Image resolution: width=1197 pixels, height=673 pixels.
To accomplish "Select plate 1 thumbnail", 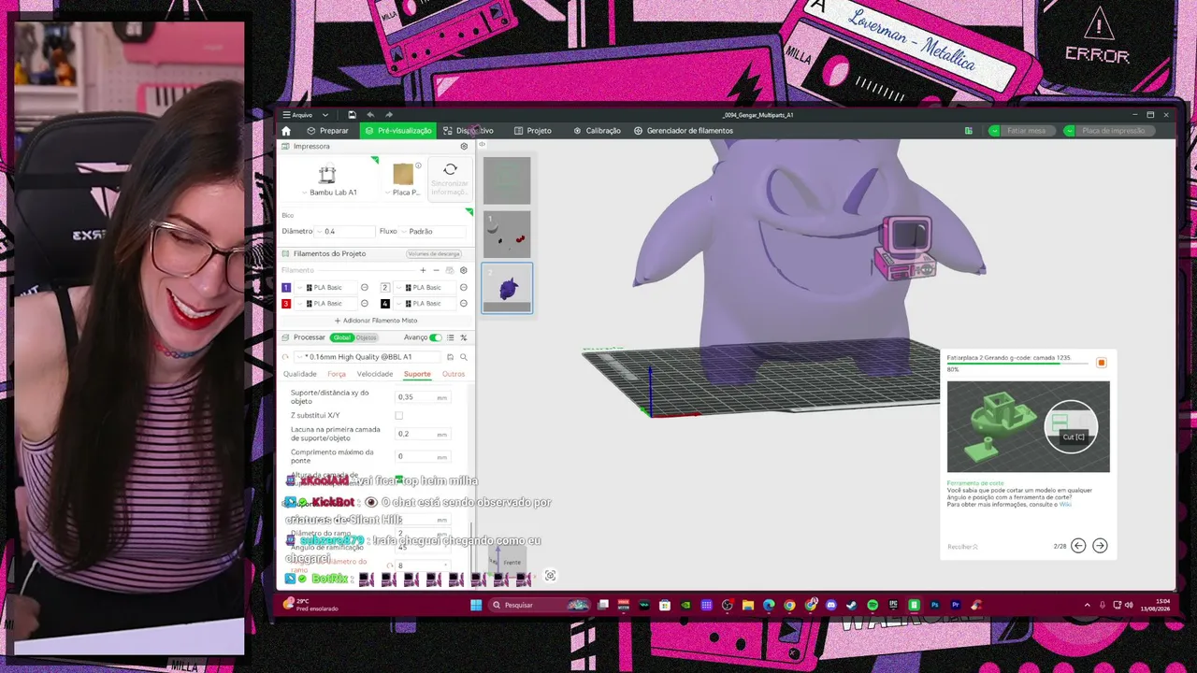I will pos(507,235).
